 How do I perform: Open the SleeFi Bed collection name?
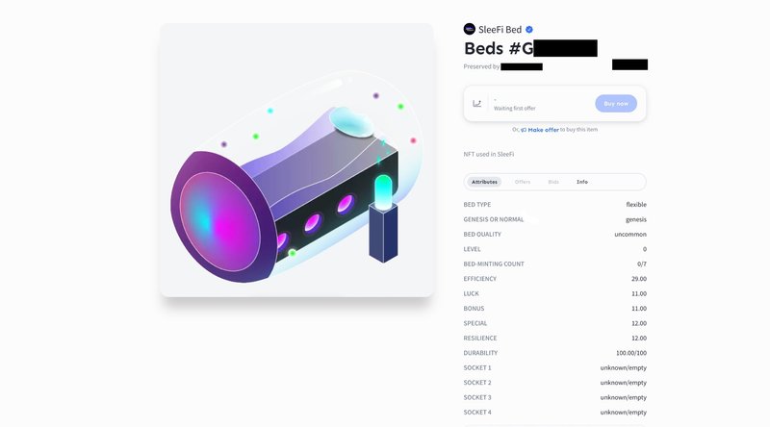point(500,30)
